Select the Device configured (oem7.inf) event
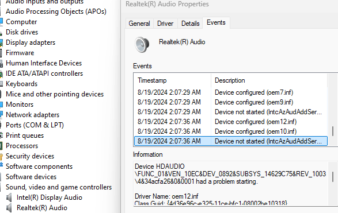 click(231, 92)
